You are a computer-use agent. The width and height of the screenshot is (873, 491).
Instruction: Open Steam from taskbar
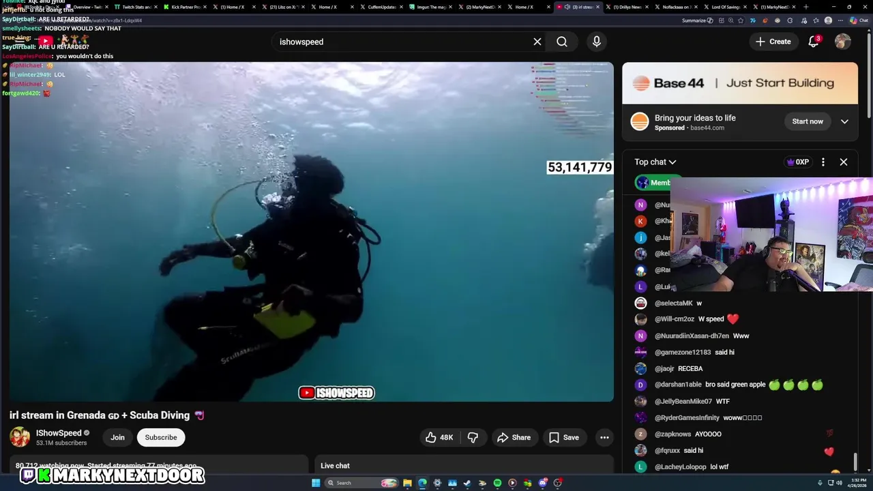click(x=467, y=483)
